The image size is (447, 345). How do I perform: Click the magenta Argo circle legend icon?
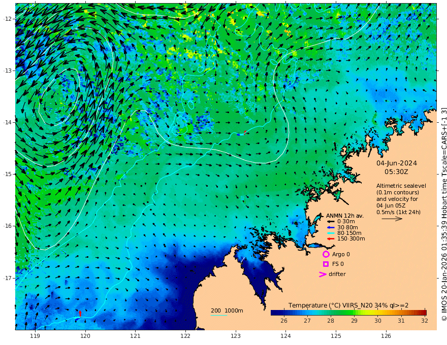tap(326, 254)
